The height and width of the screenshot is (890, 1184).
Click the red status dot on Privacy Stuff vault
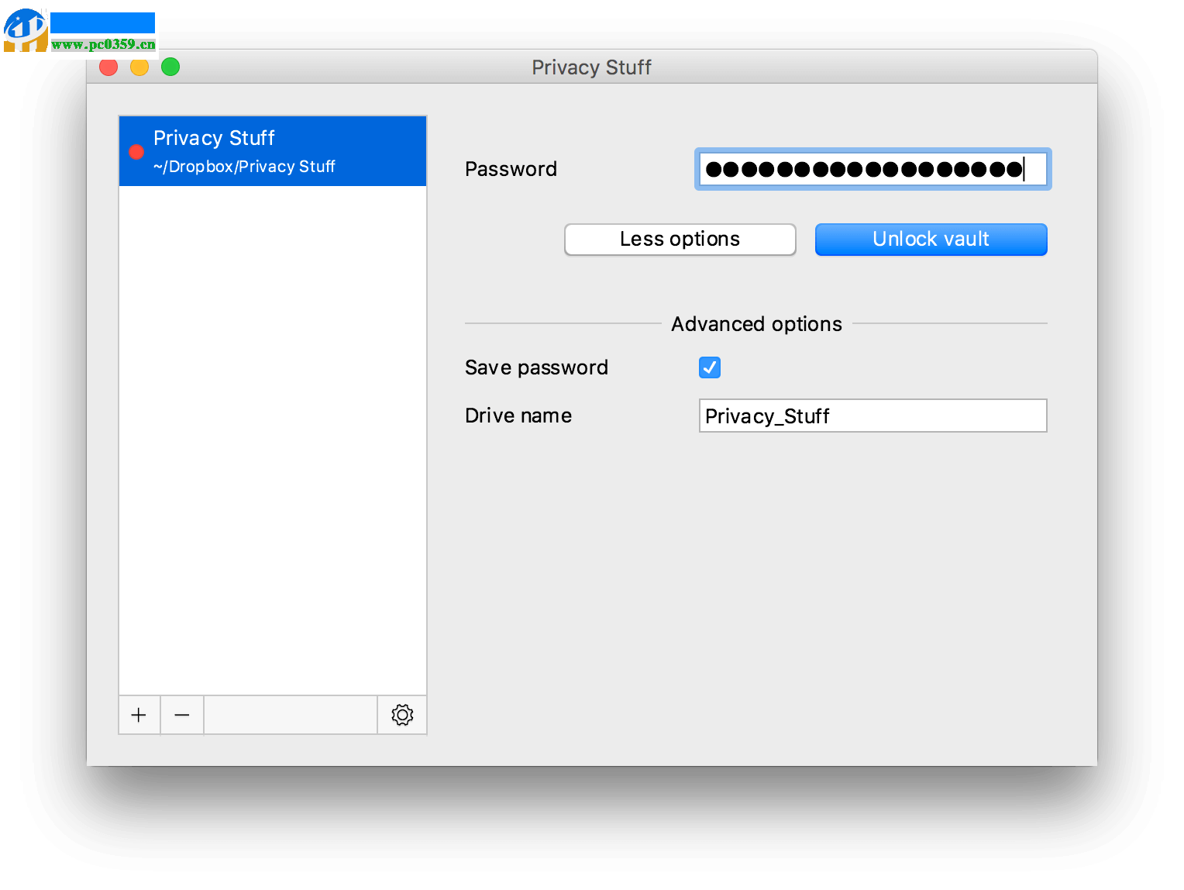point(136,151)
